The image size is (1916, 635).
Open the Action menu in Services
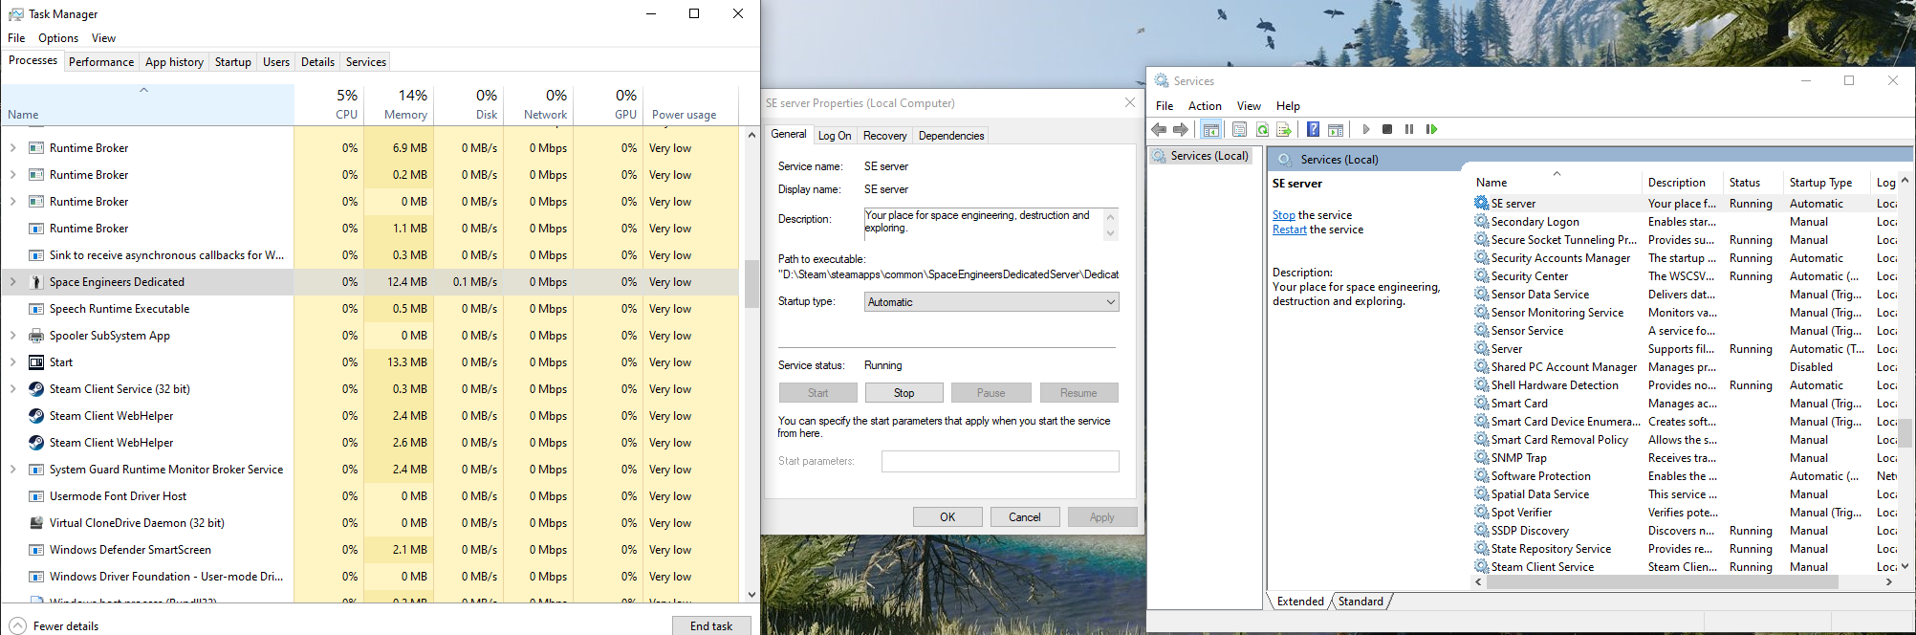point(1205,106)
